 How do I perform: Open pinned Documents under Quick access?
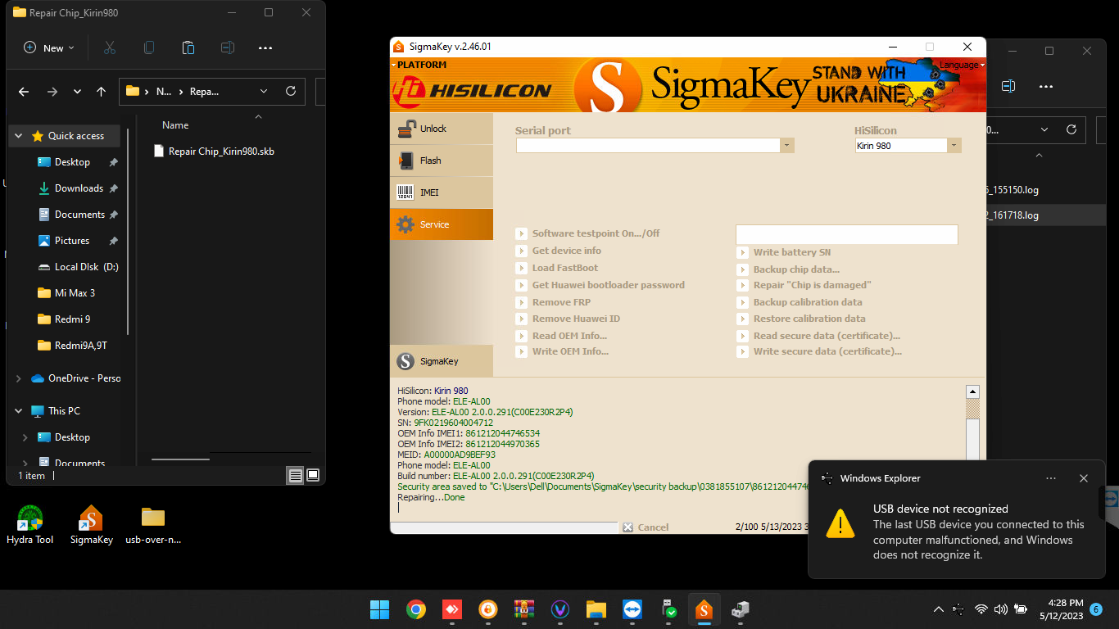point(71,215)
